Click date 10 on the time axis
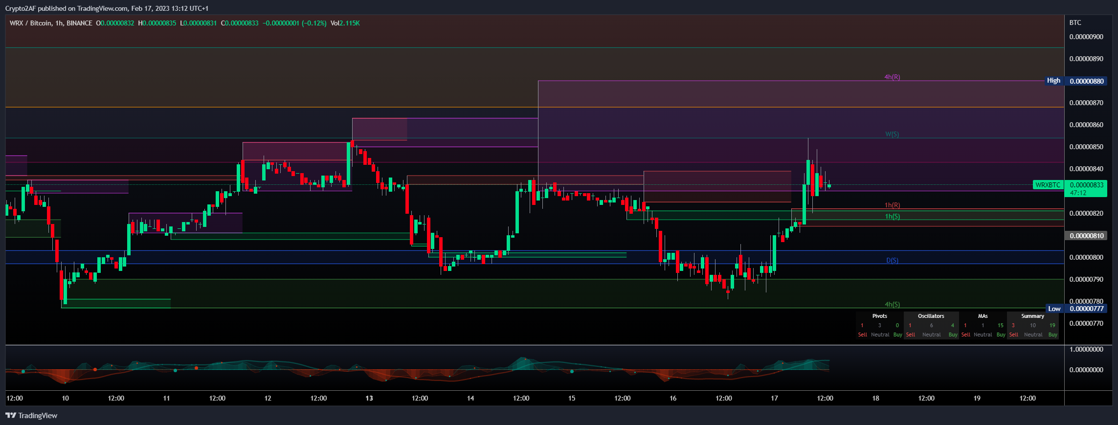 coord(65,398)
